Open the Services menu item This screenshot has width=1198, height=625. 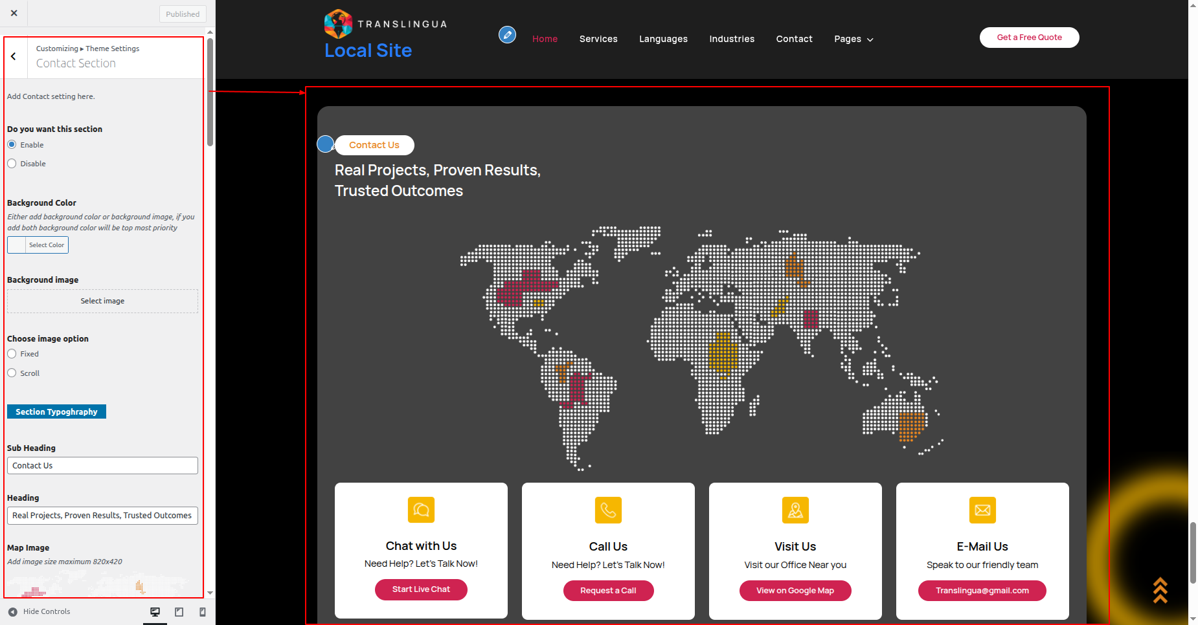point(598,39)
